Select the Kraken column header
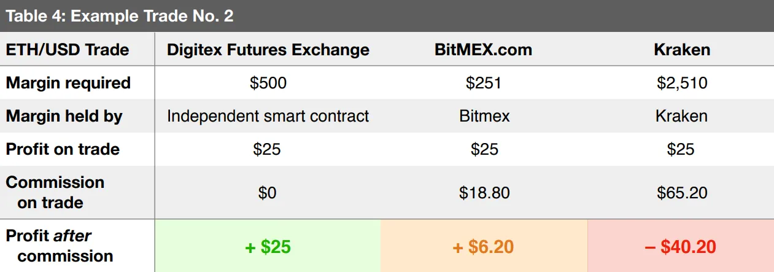 [682, 50]
